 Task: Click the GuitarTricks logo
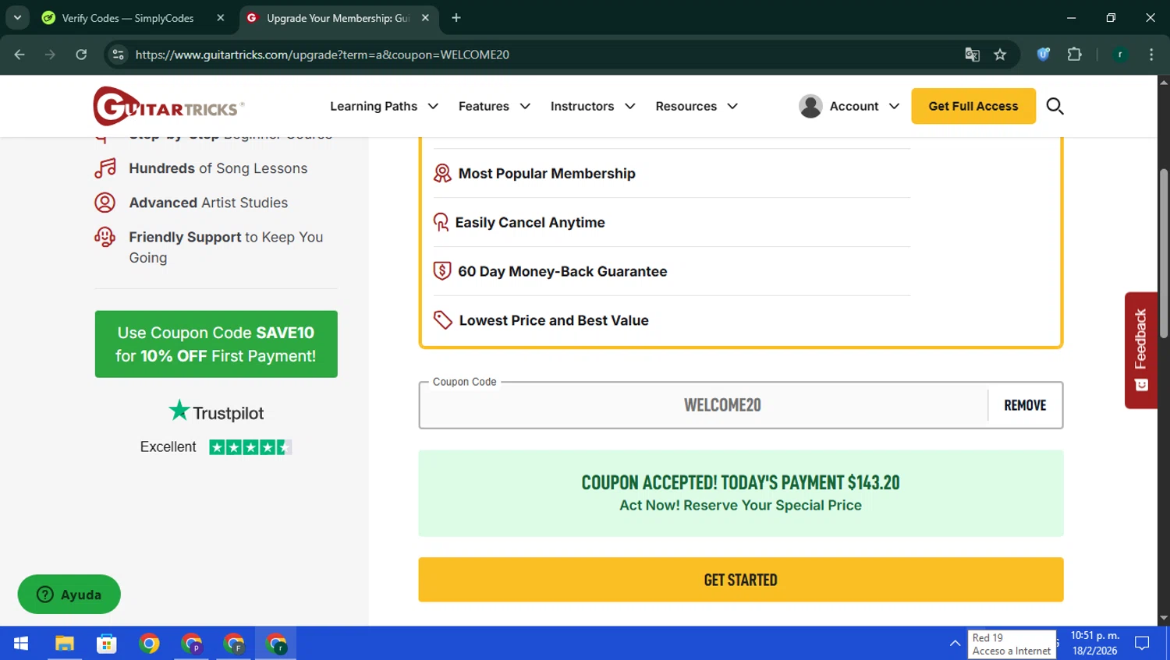click(168, 106)
